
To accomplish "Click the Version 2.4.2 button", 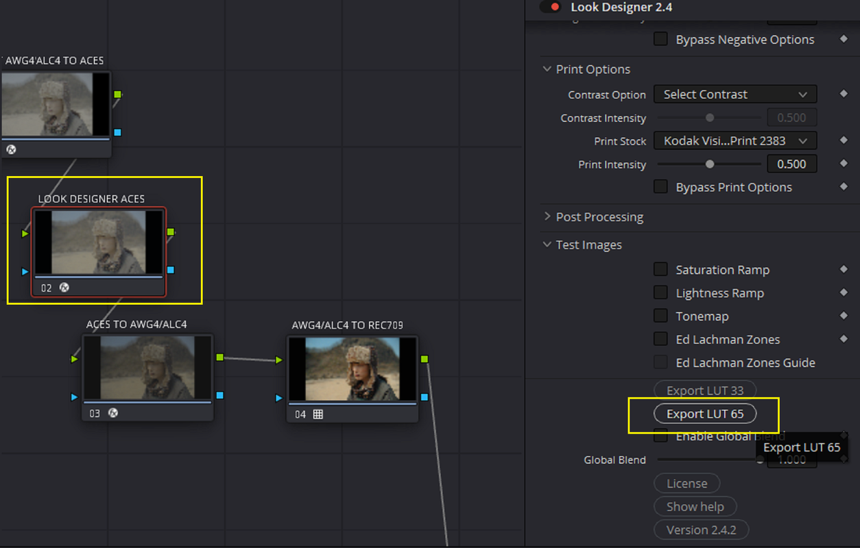I will coord(701,530).
